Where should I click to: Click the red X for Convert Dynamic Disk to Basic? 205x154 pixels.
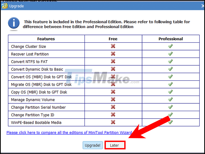113,69
